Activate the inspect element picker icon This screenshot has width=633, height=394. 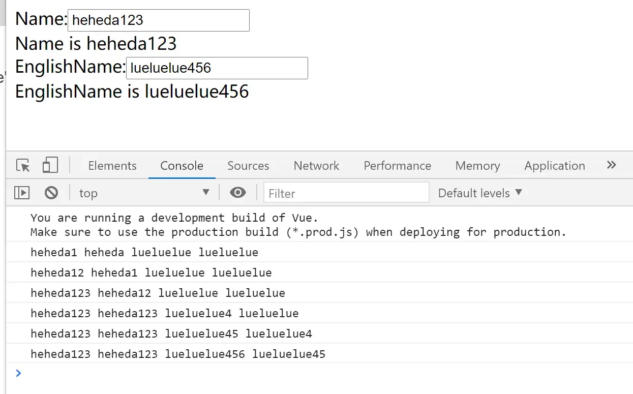23,165
